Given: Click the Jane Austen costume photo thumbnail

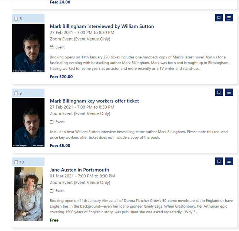Looking at the screenshot, I should tap(28, 194).
